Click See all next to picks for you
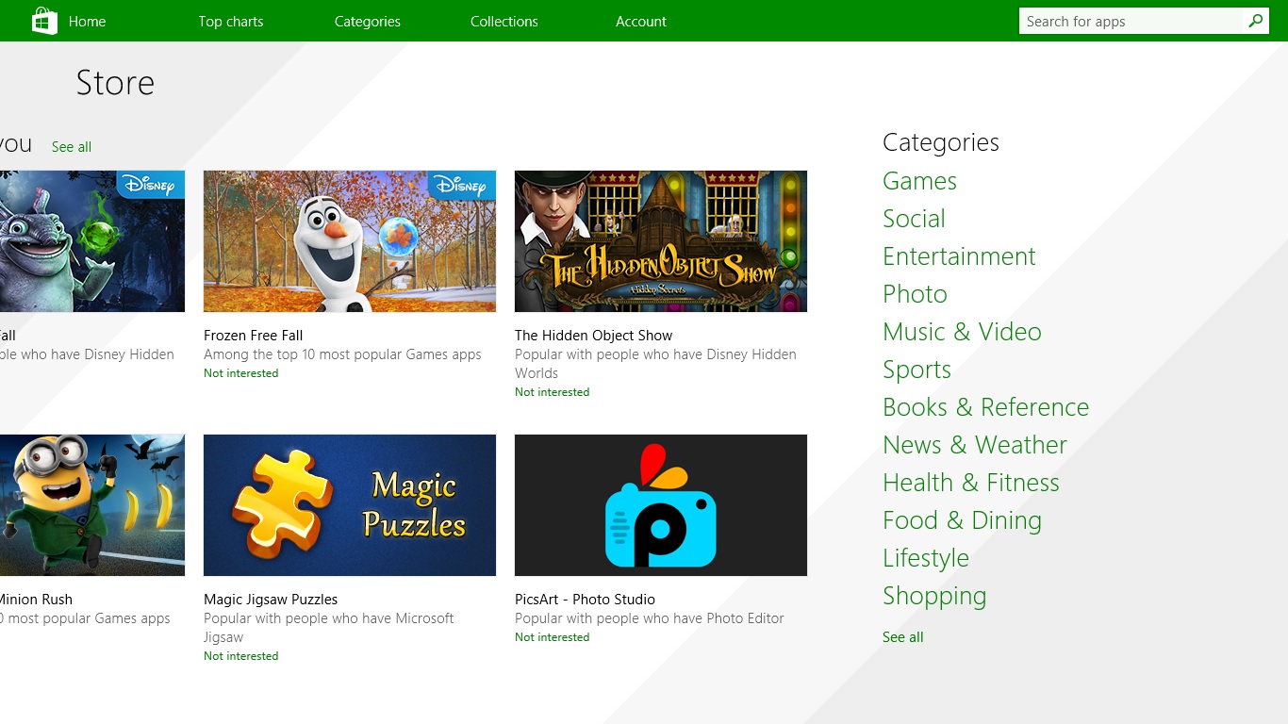Image resolution: width=1288 pixels, height=724 pixels. point(72,147)
